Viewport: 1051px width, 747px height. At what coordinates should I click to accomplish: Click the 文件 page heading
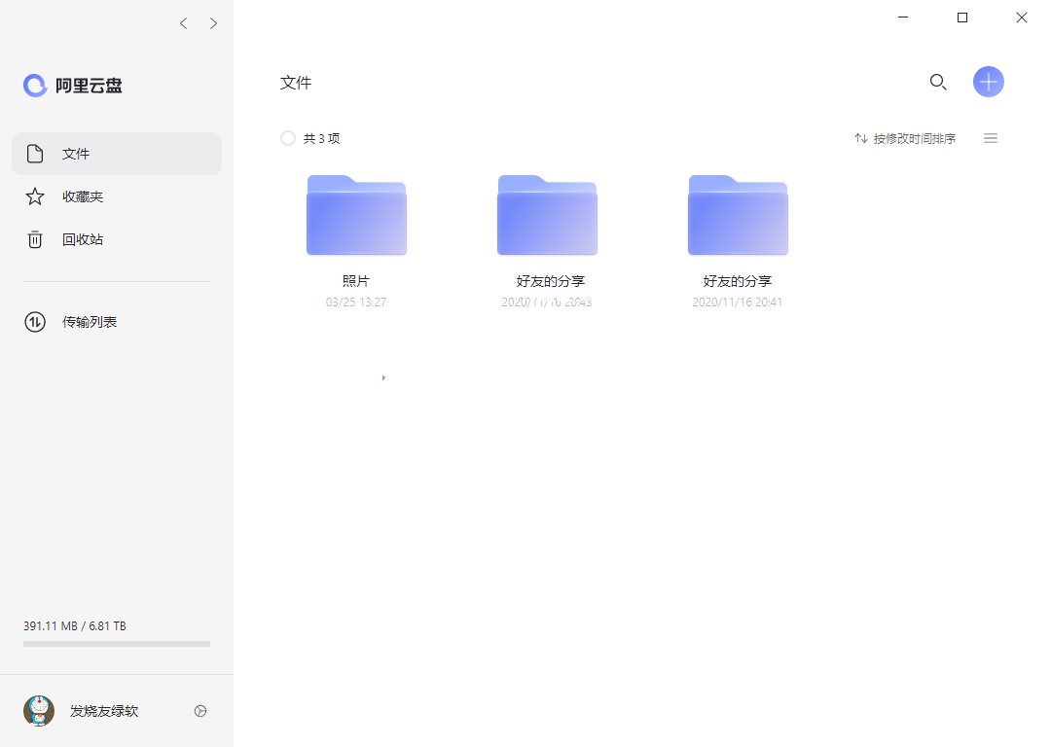296,83
